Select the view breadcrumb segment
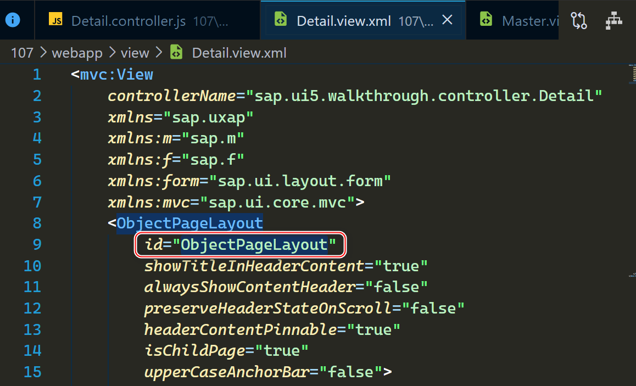This screenshot has width=636, height=386. coord(135,53)
